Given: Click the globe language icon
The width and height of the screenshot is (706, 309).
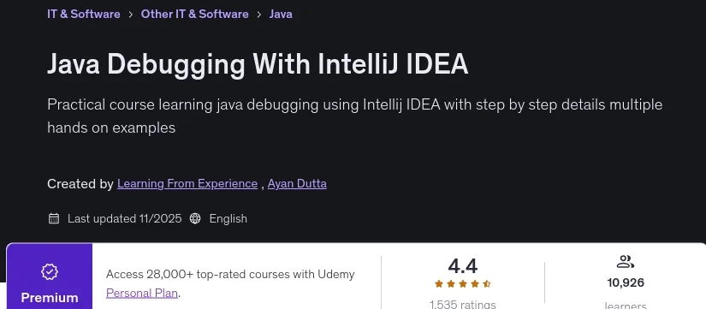Looking at the screenshot, I should click(195, 219).
